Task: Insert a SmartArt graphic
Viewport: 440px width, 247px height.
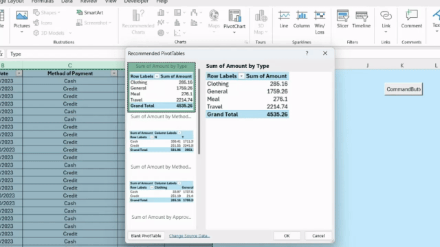Action: (90, 12)
